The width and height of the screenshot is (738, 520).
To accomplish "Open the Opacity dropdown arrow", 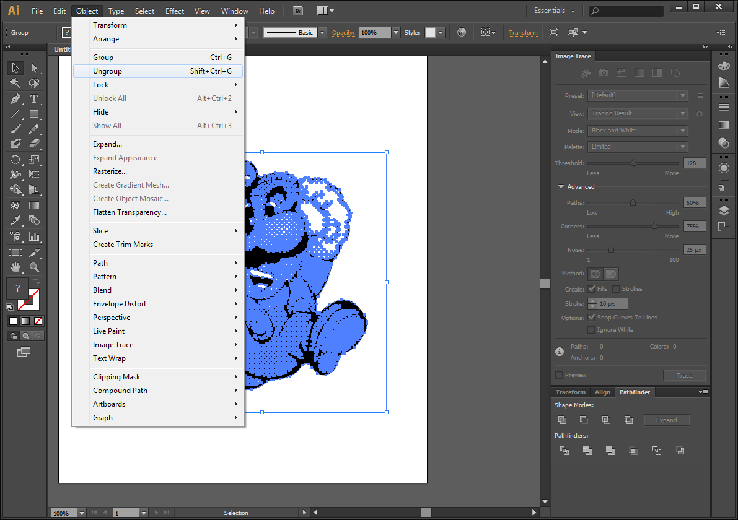I will (x=396, y=32).
